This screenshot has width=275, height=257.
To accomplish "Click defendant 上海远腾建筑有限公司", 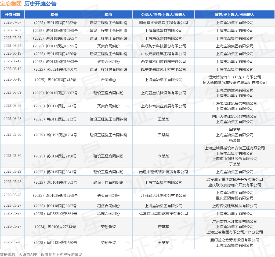I will [235, 90].
